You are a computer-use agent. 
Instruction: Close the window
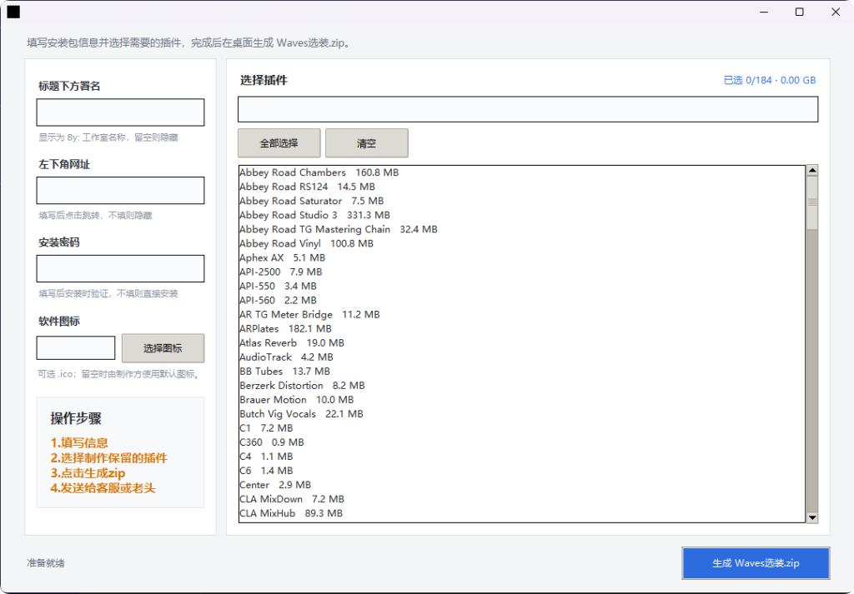(x=836, y=12)
